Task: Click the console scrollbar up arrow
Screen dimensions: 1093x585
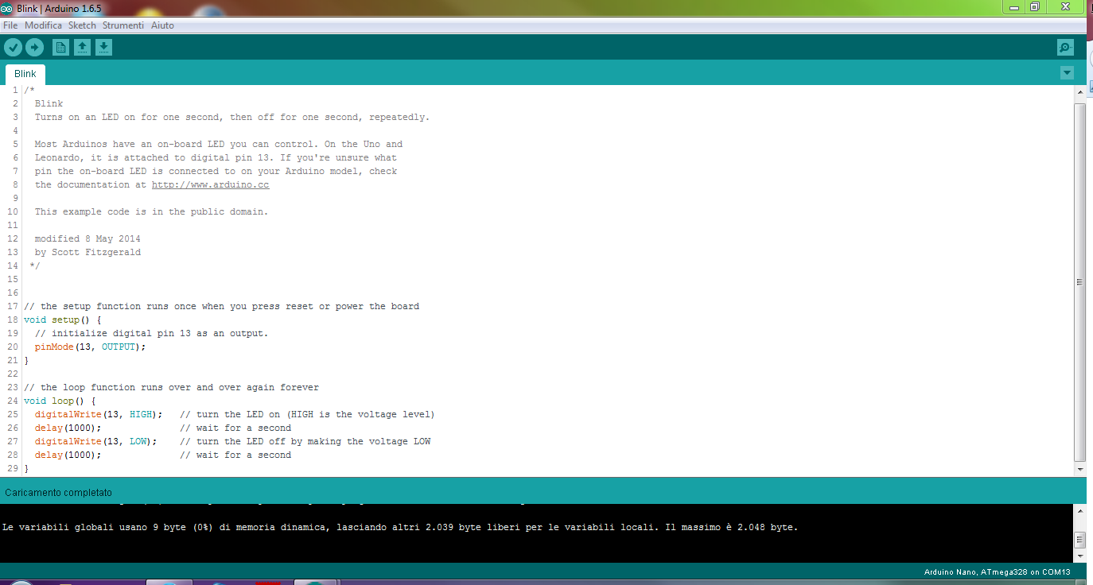Action: (x=1079, y=511)
